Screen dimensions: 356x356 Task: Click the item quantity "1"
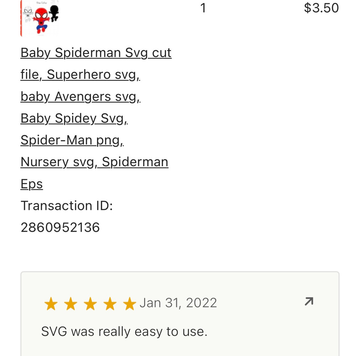click(203, 8)
